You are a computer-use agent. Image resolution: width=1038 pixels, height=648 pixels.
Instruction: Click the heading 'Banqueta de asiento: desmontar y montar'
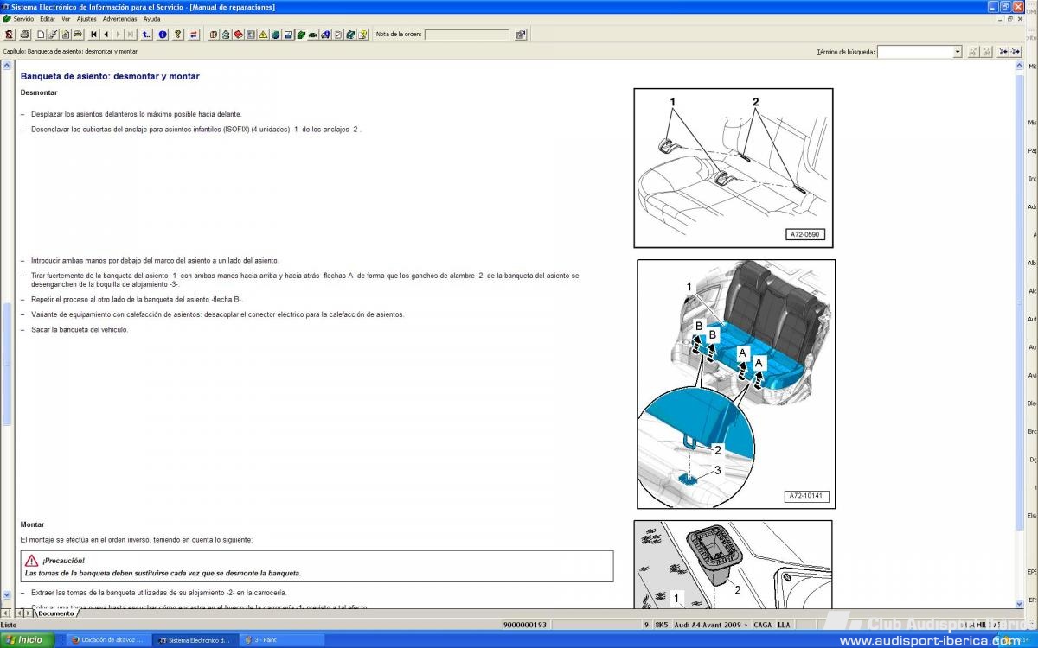coord(110,76)
